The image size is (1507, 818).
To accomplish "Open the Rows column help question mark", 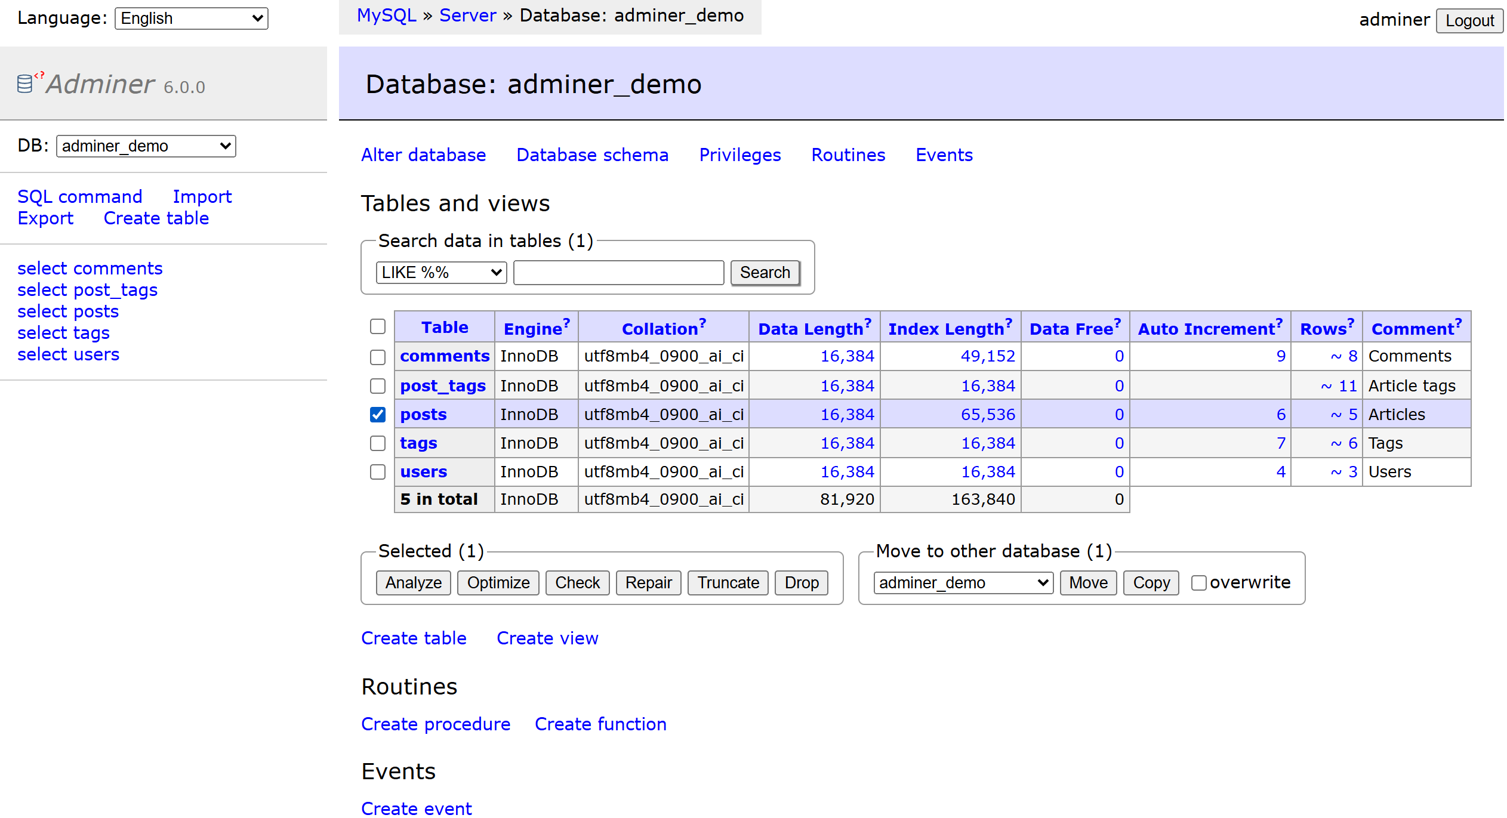I will (x=1351, y=323).
